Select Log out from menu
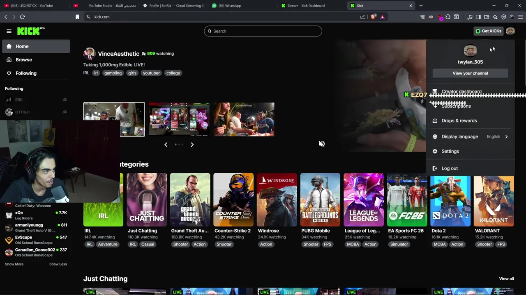The width and height of the screenshot is (526, 295). [x=470, y=168]
